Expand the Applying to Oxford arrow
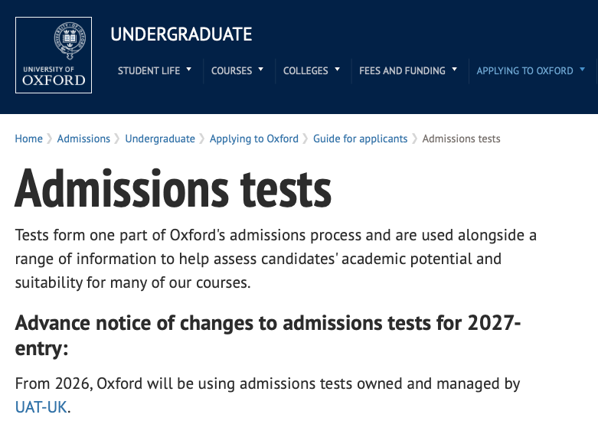Image resolution: width=598 pixels, height=421 pixels. pyautogui.click(x=582, y=69)
